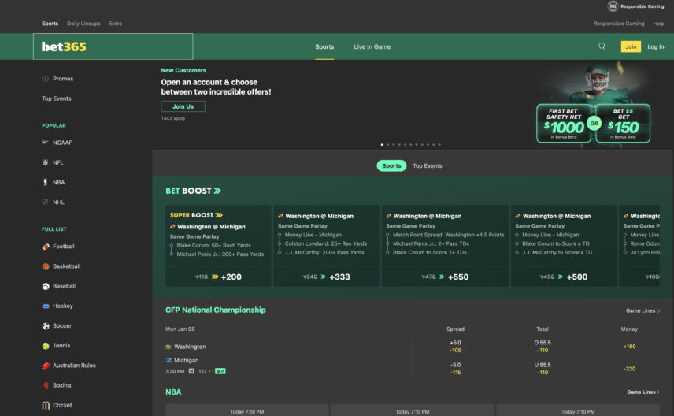
Task: Select the Top Events pill toggle
Action: (x=428, y=165)
